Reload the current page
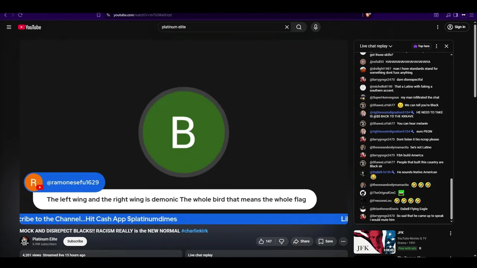Viewport: 477px width, 268px height. [x=20, y=15]
